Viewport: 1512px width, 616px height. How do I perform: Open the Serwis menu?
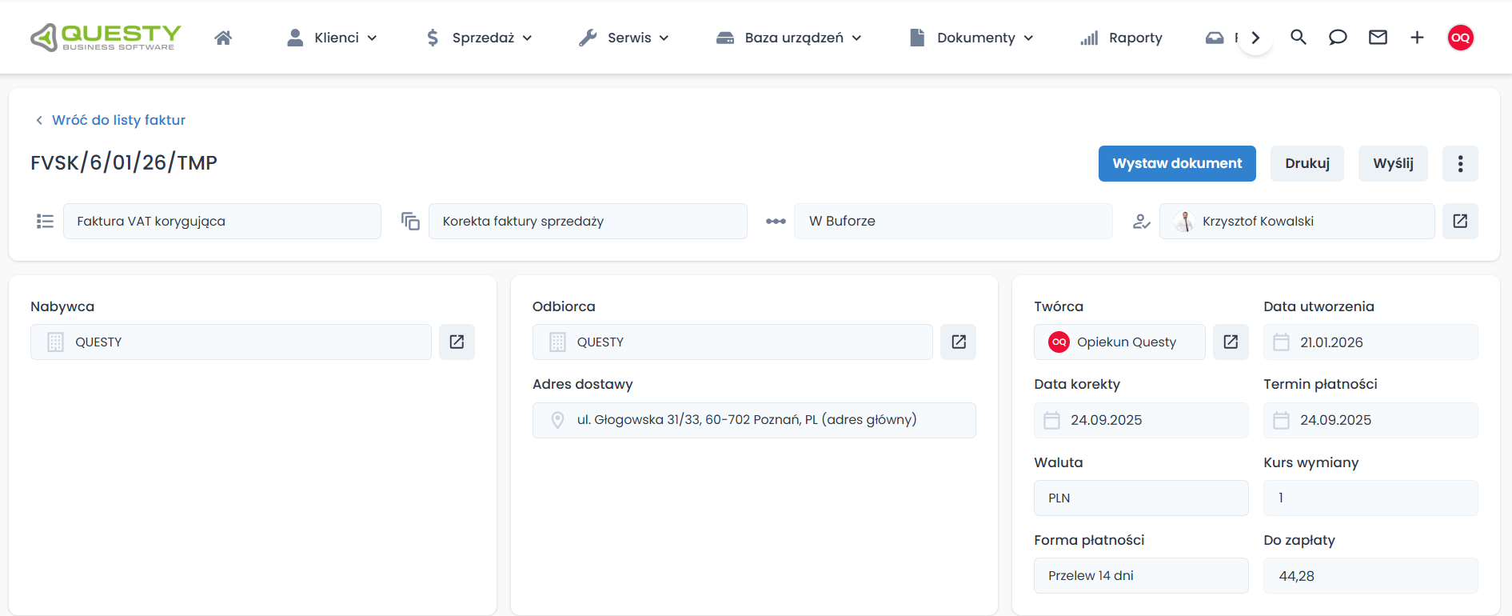point(624,38)
